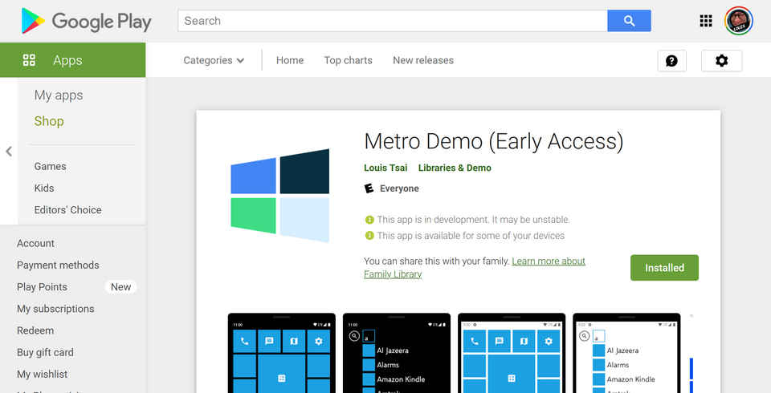Screen dimensions: 771x393
Task: Open the Louis Tsai developer link
Action: [x=385, y=168]
